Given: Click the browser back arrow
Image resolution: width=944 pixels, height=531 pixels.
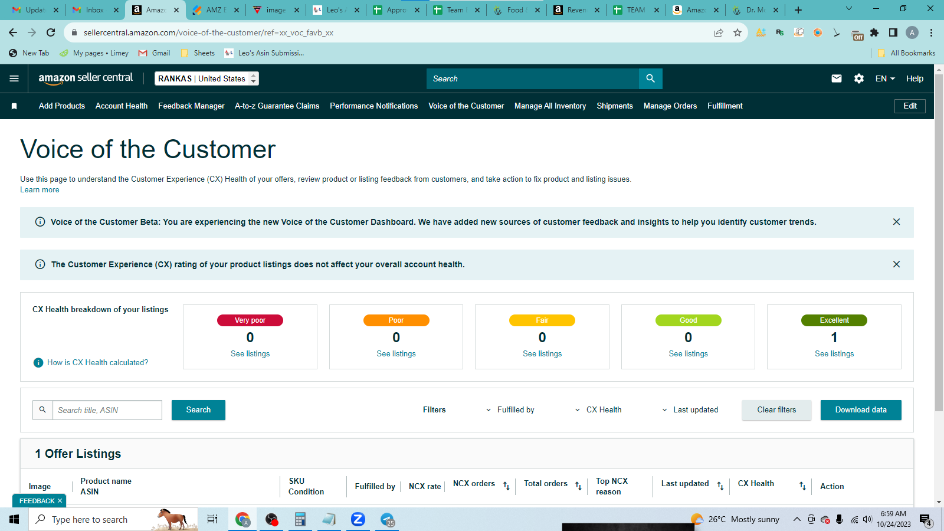Looking at the screenshot, I should point(13,32).
